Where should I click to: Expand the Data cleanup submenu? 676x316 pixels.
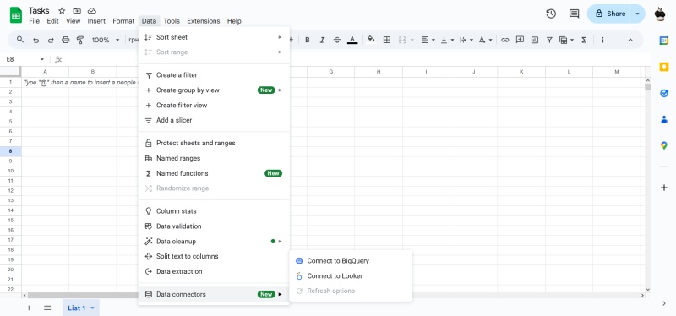pyautogui.click(x=214, y=242)
